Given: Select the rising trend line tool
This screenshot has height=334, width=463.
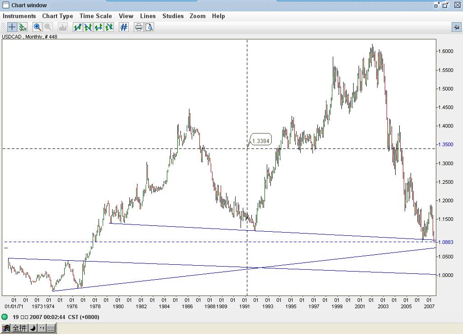Looking at the screenshot, I should coord(78,27).
